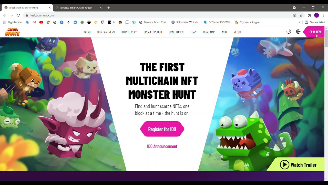
Task: Open the ROAD MAP nav item
Action: 209,32
